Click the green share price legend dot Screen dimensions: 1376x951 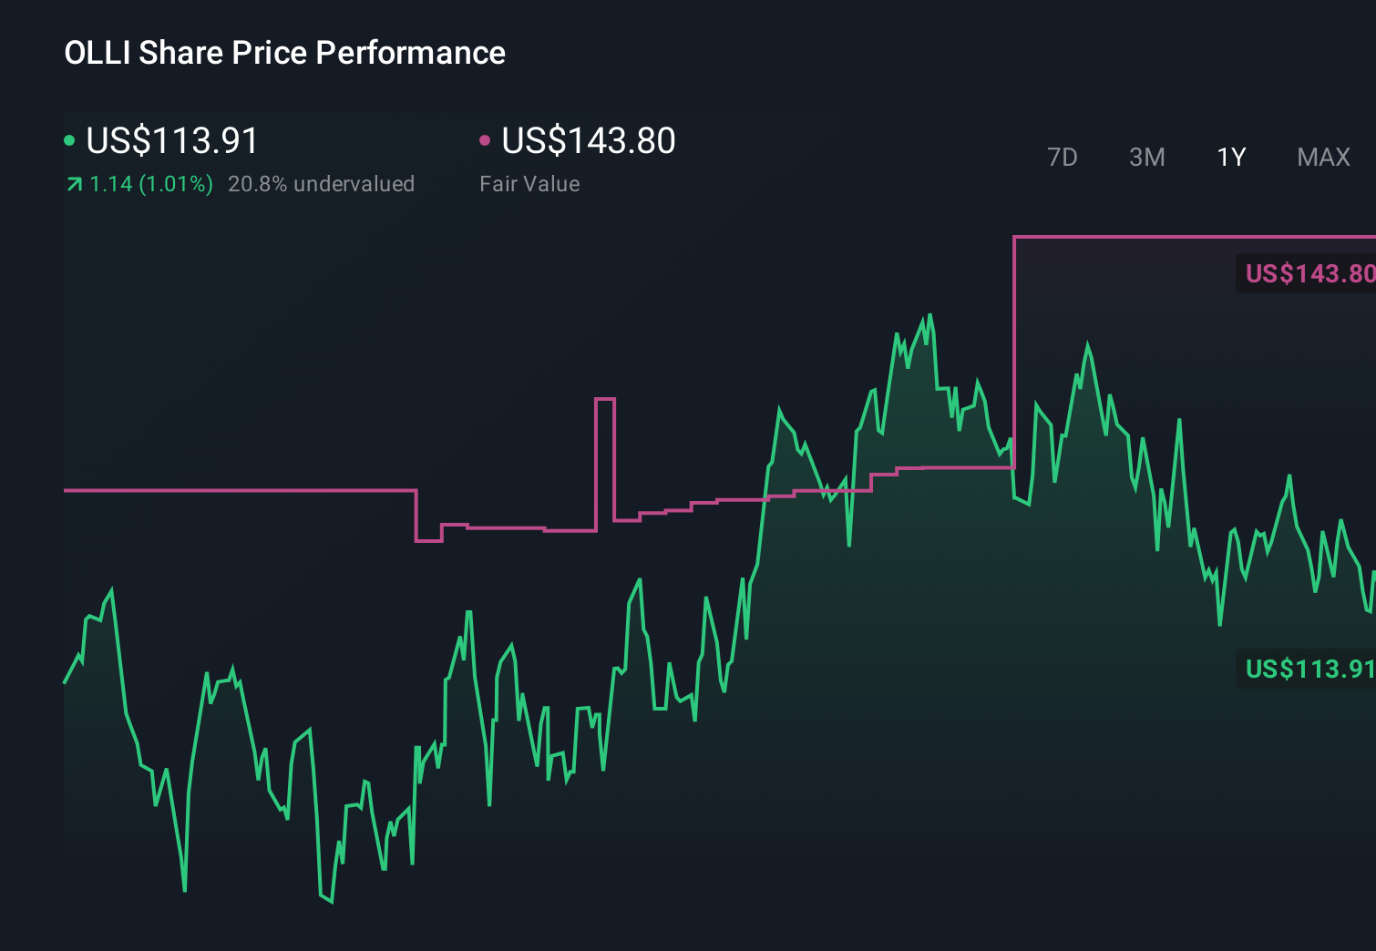click(71, 139)
